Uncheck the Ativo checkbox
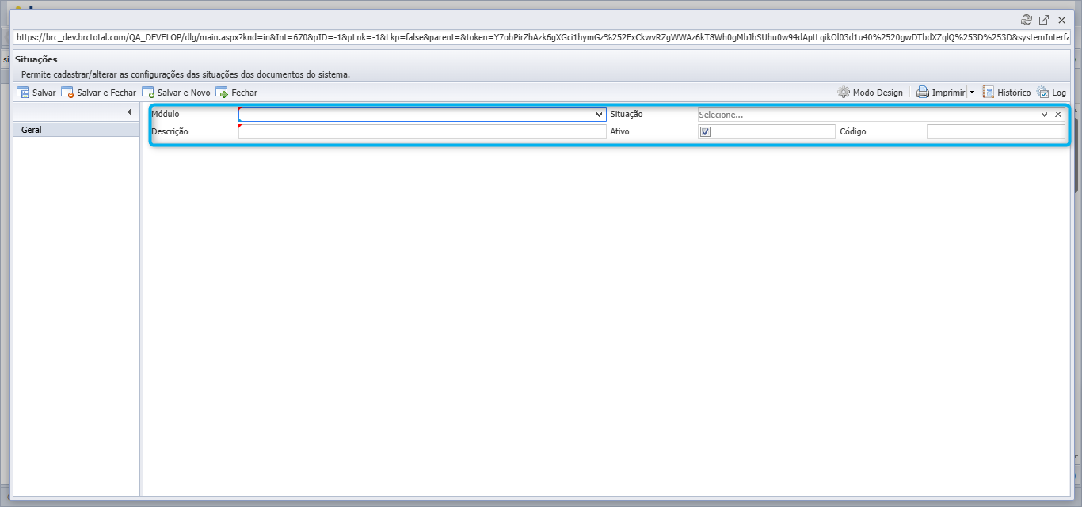 point(706,132)
